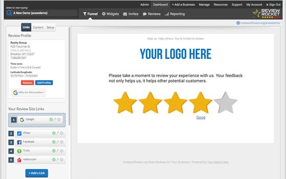Click the Realty Group profile name
286x179 pixels.
[x=18, y=43]
